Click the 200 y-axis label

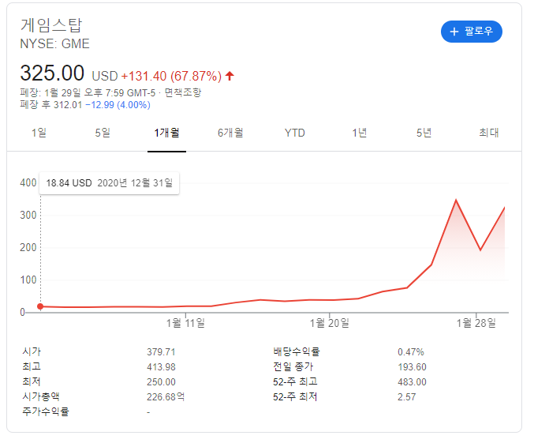tap(28, 248)
